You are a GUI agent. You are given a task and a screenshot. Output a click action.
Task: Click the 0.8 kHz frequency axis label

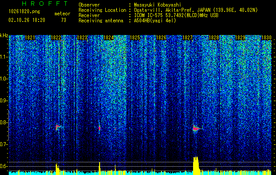(4, 122)
